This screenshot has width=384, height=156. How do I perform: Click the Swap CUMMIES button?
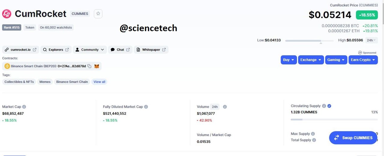tap(353, 138)
